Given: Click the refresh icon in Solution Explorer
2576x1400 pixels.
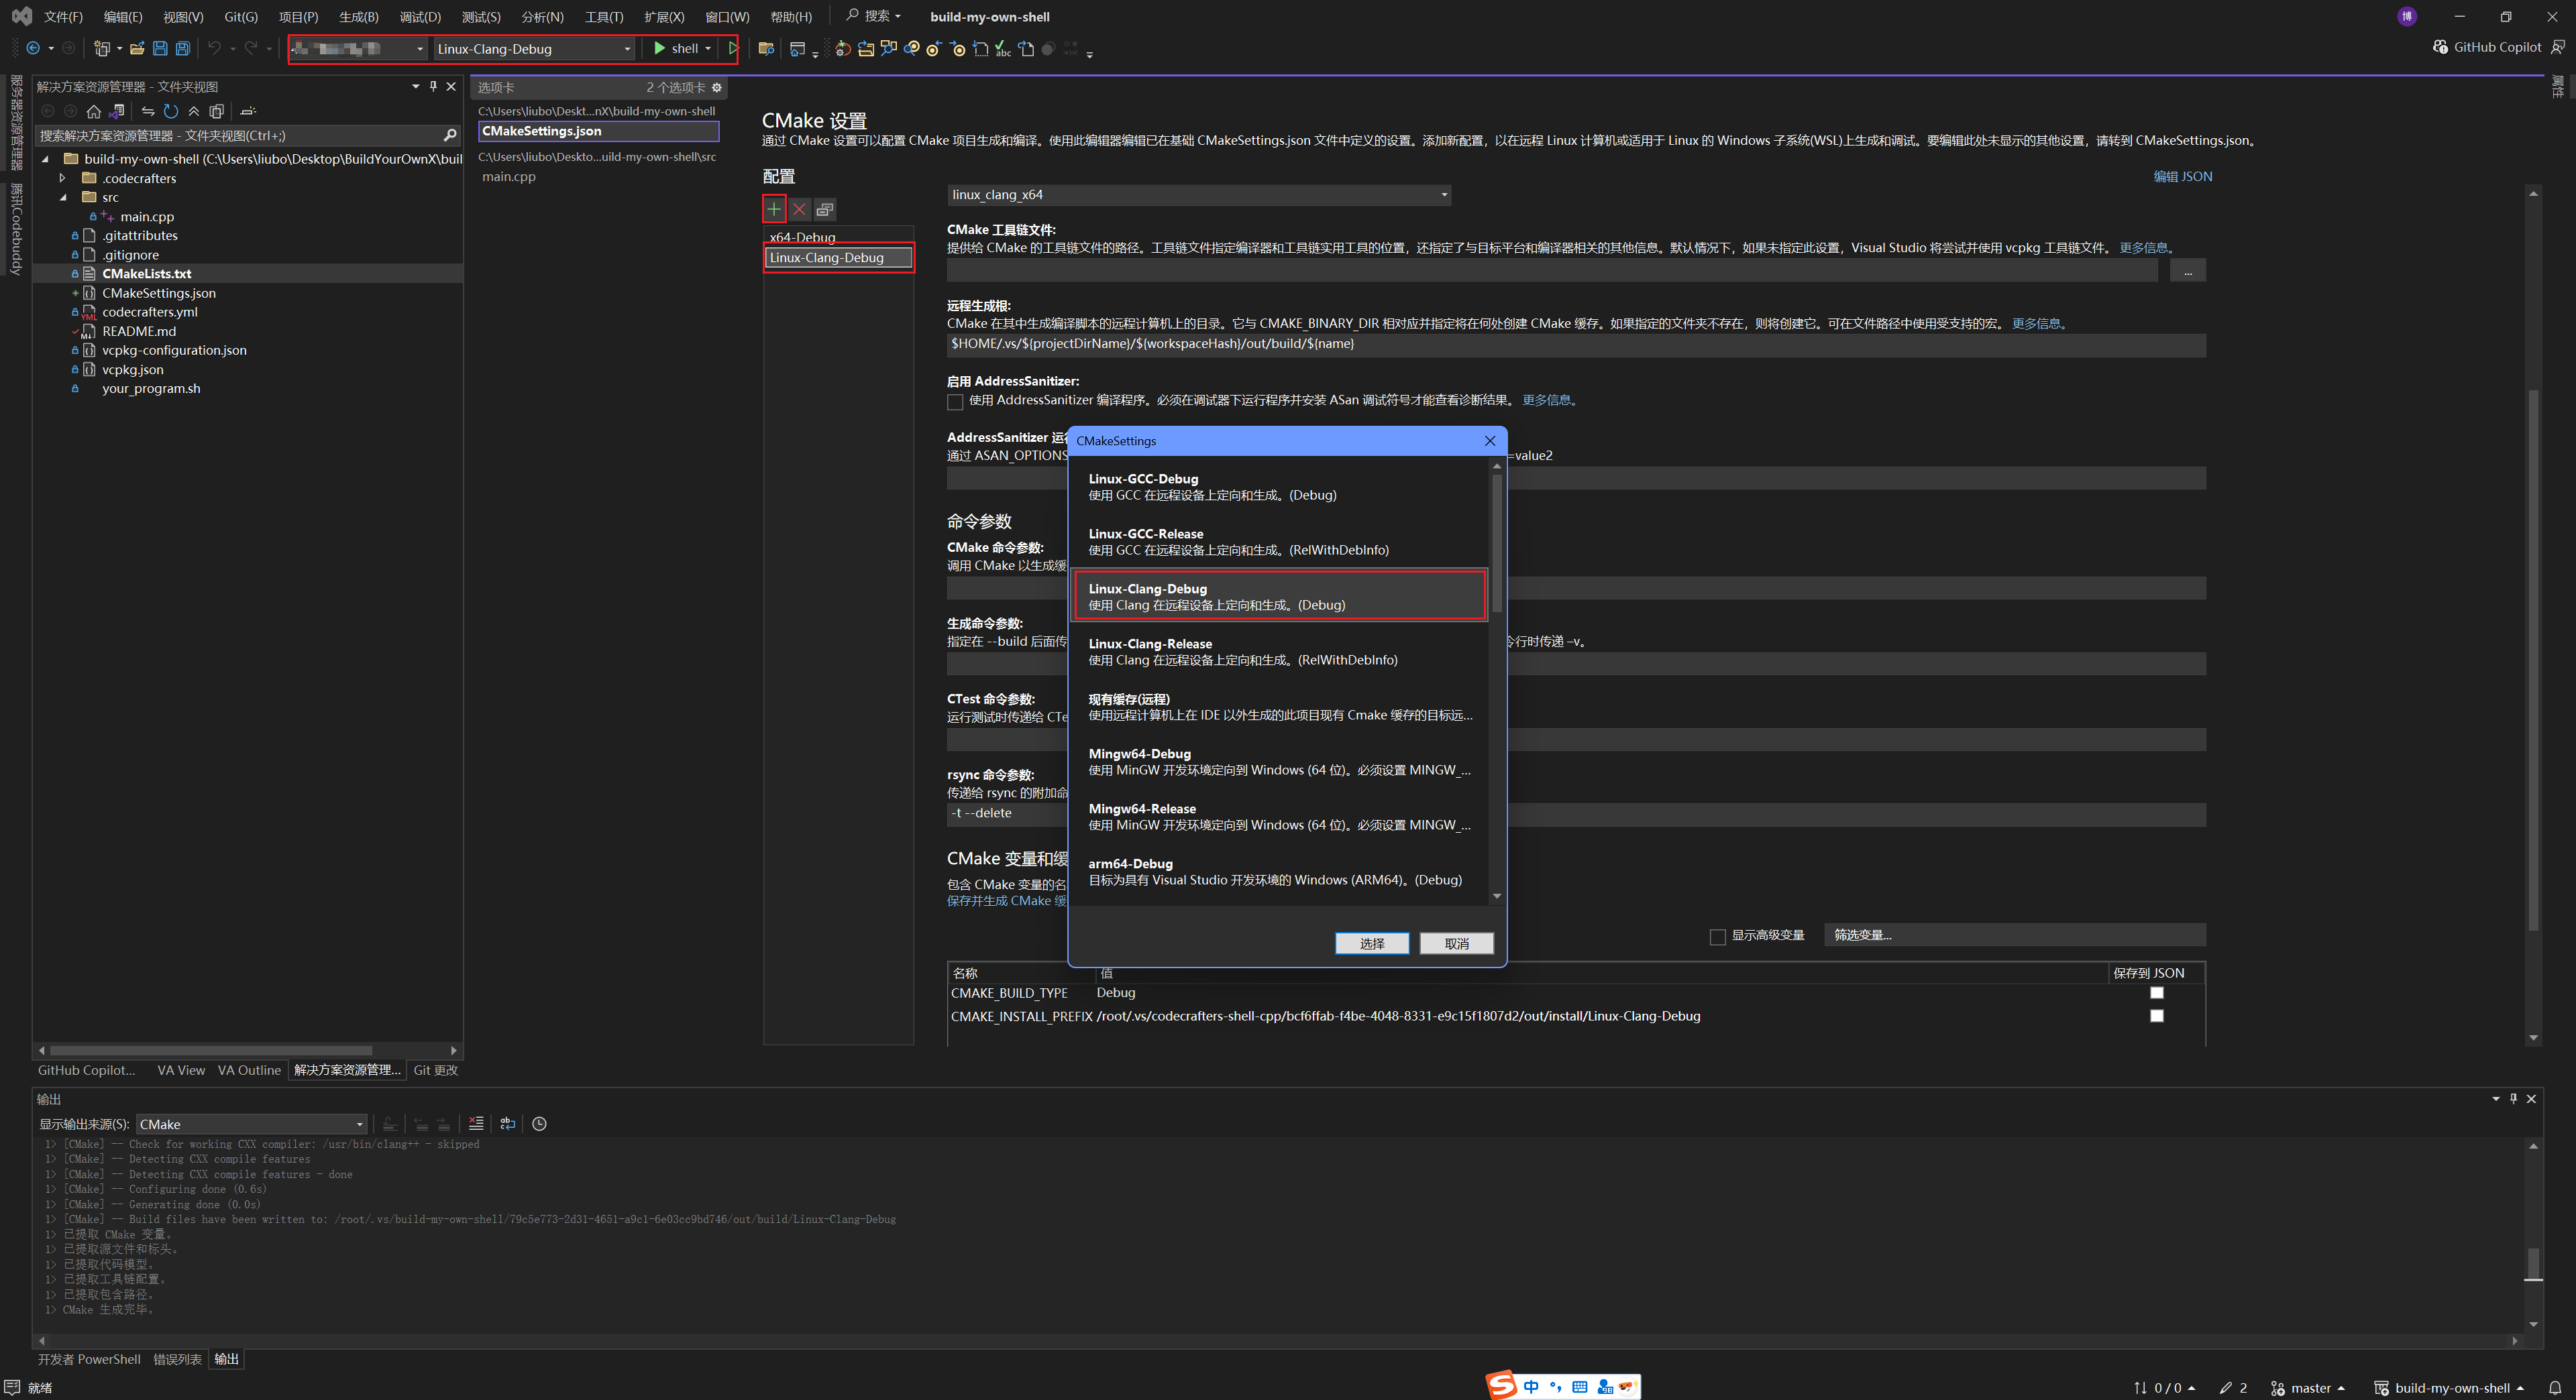Looking at the screenshot, I should (171, 111).
